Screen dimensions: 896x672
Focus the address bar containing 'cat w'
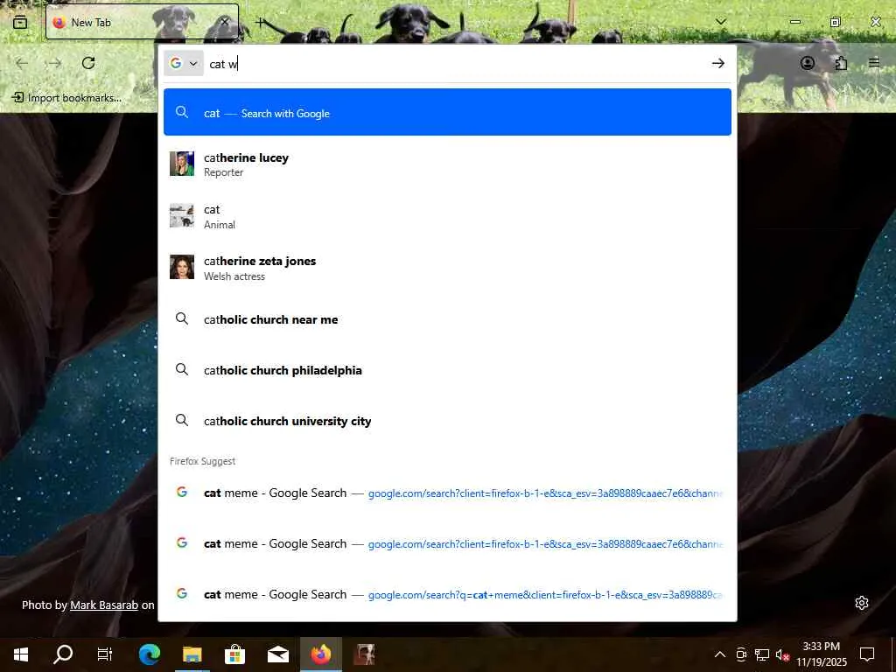point(457,63)
